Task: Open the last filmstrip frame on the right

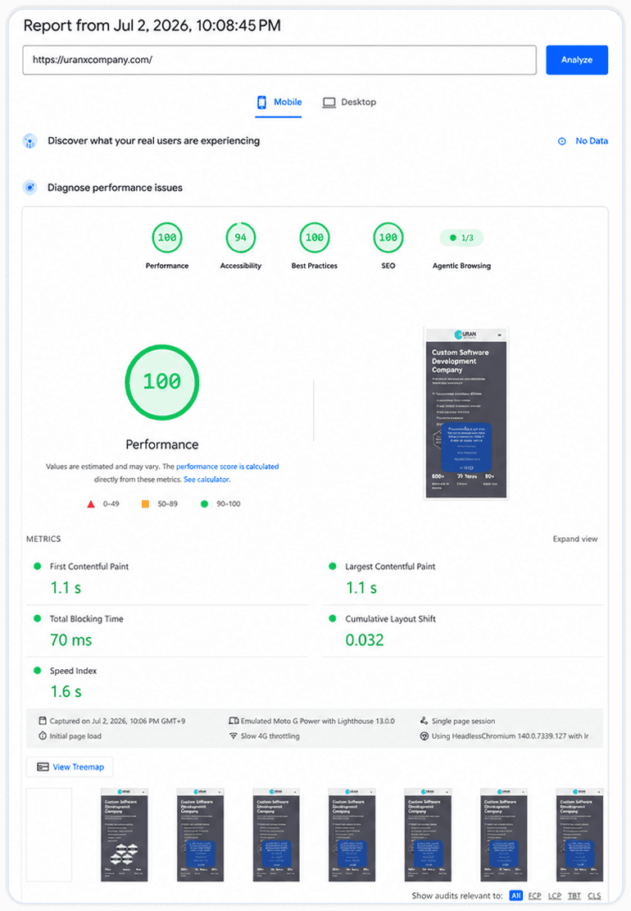Action: [x=579, y=835]
